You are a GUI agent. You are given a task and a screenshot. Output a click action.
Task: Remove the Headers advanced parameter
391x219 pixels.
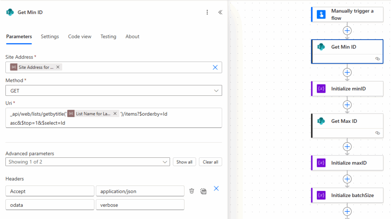(216, 189)
